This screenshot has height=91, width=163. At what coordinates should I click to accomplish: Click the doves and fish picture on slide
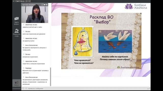[115, 41]
